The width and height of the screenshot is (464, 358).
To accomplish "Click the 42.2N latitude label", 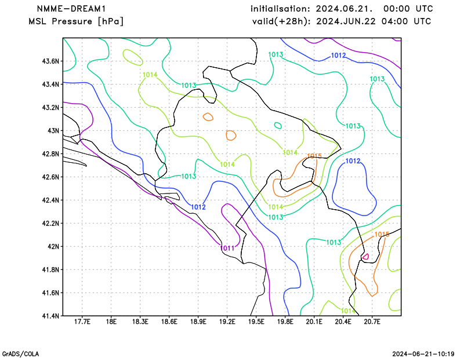I will (50, 223).
